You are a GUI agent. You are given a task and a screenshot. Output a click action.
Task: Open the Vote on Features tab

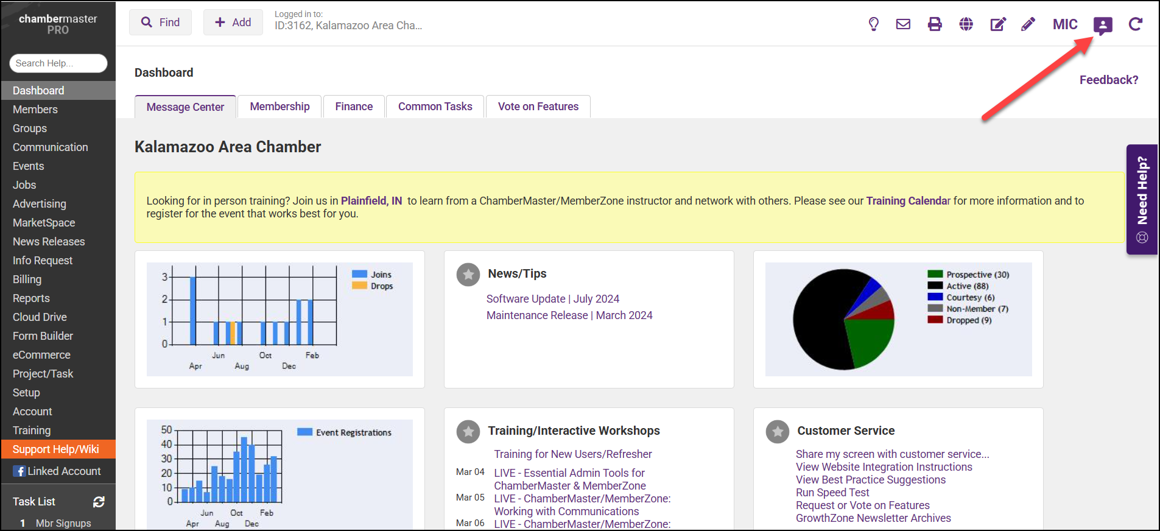pos(538,107)
